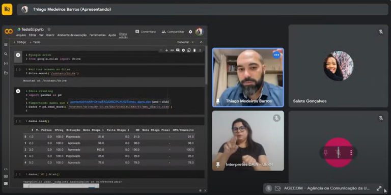The width and height of the screenshot is (391, 195).
Task: Move the cell down with arrow icon
Action: 166,50
